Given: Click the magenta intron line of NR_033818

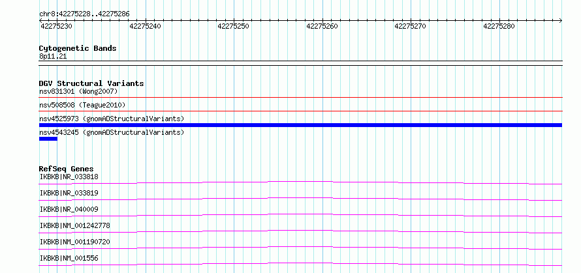Looking at the screenshot, I should [300, 181].
